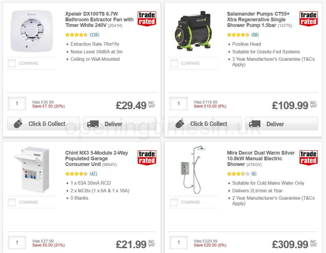This screenshot has height=253, width=326.
Task: Click the truck icon on Salamander Deliver button
Action: point(255,124)
